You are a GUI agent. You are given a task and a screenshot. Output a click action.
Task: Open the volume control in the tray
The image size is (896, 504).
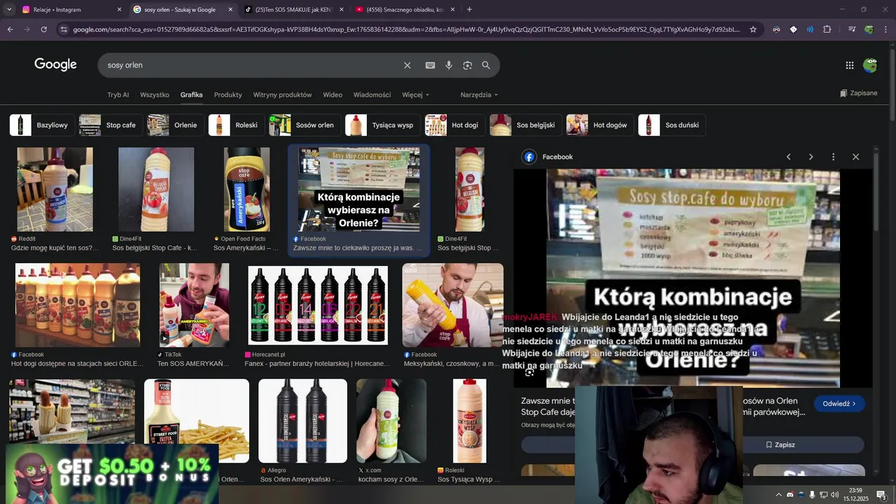click(834, 495)
